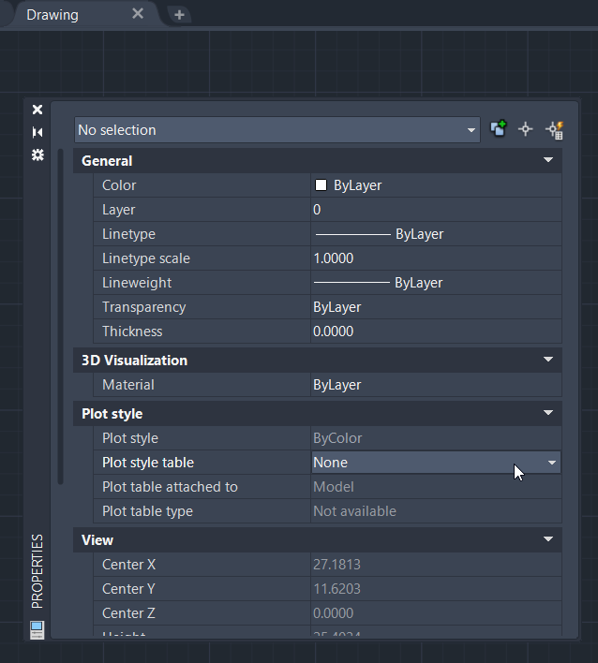Image resolution: width=598 pixels, height=663 pixels.
Task: Collapse the General section
Action: [548, 161]
